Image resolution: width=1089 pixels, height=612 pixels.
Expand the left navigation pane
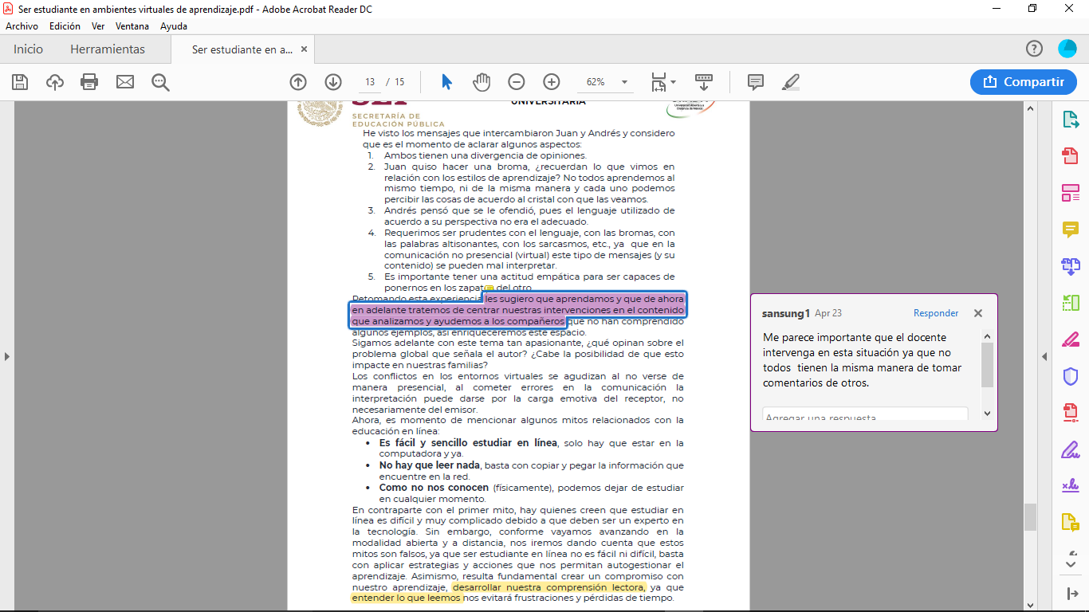coord(7,356)
